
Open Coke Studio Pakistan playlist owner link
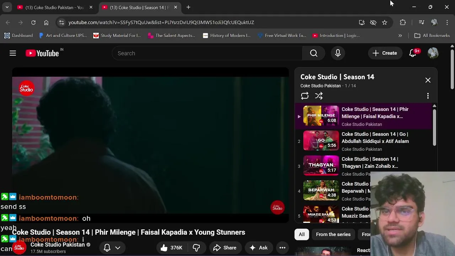320,86
